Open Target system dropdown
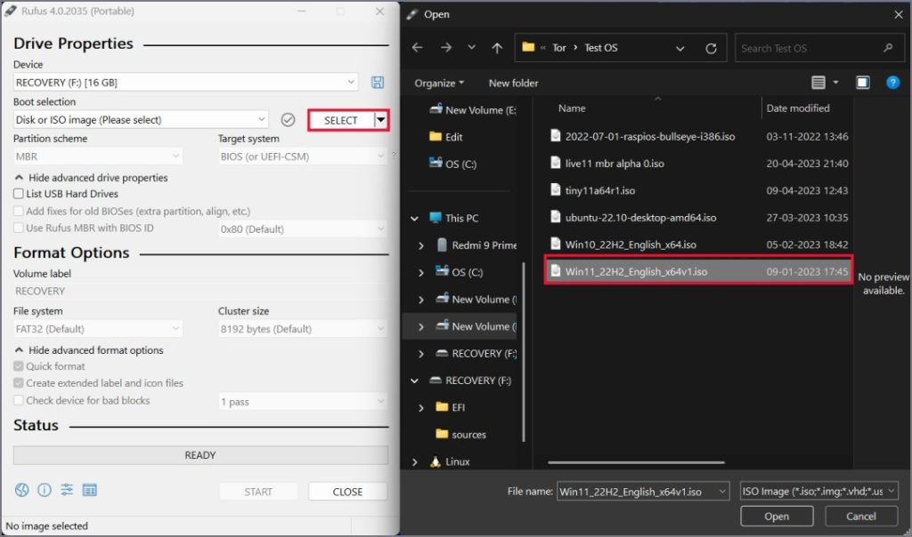Viewport: 912px width, 537px height. (x=303, y=156)
